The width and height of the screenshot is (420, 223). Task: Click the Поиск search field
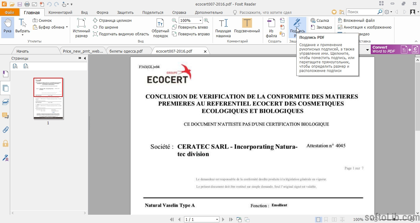coord(362,12)
